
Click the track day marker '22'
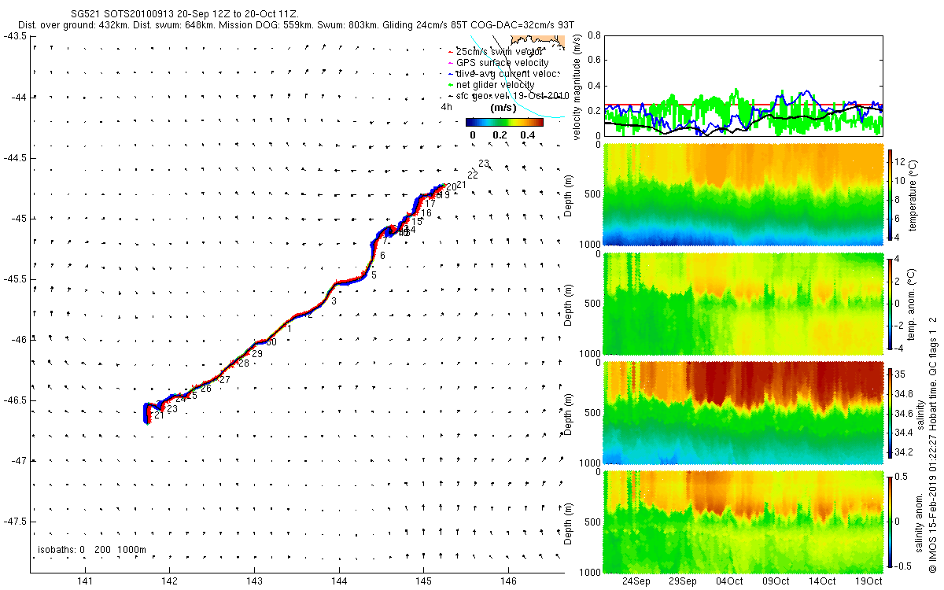473,175
